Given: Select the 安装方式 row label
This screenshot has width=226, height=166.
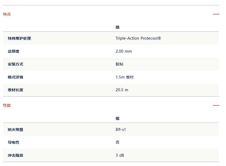Looking at the screenshot, I should coord(15,64).
